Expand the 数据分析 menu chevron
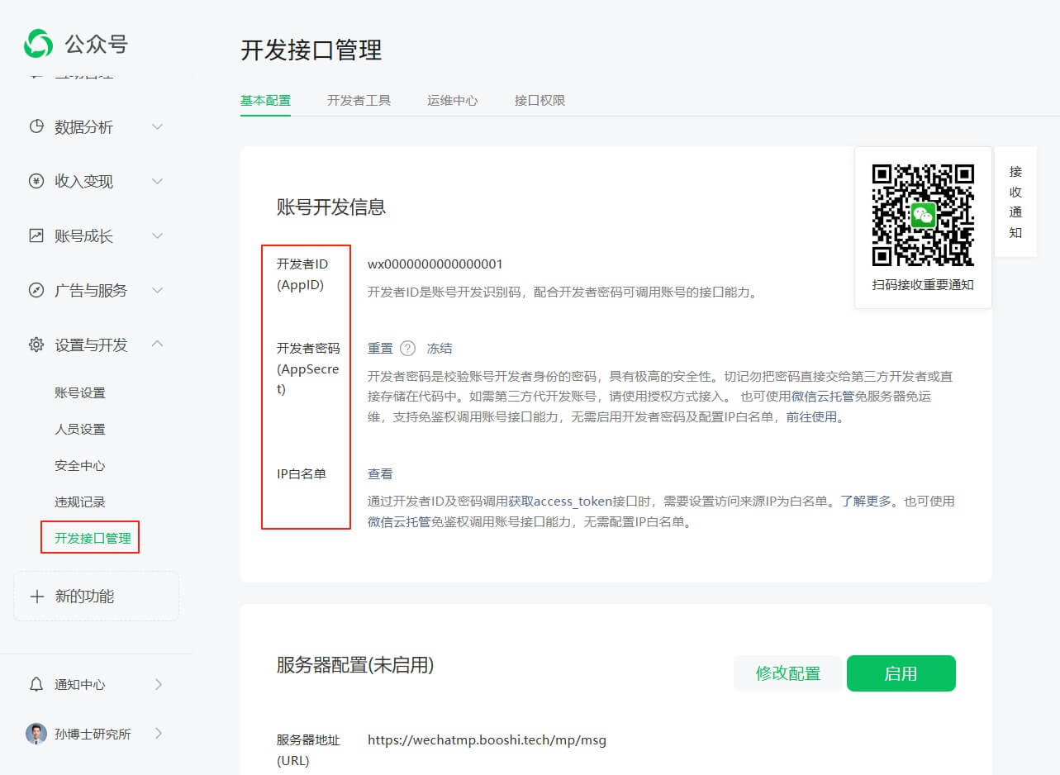The width and height of the screenshot is (1060, 775). click(158, 126)
